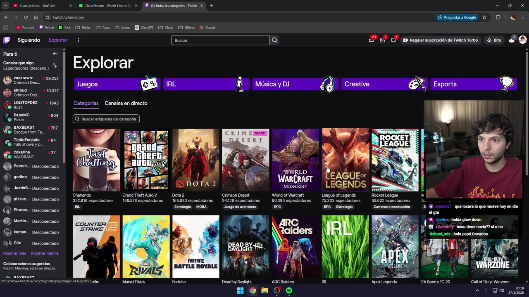The width and height of the screenshot is (529, 297).
Task: Open the Creative category banner
Action: click(384, 84)
